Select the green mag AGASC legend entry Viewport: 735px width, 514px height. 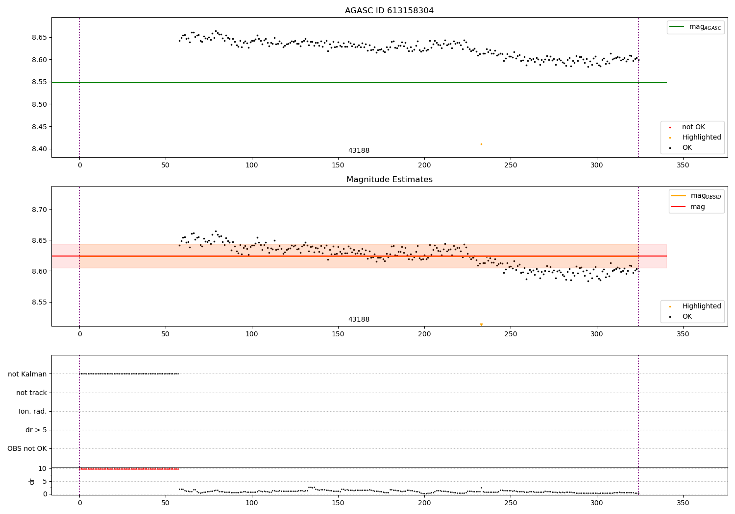tap(695, 27)
